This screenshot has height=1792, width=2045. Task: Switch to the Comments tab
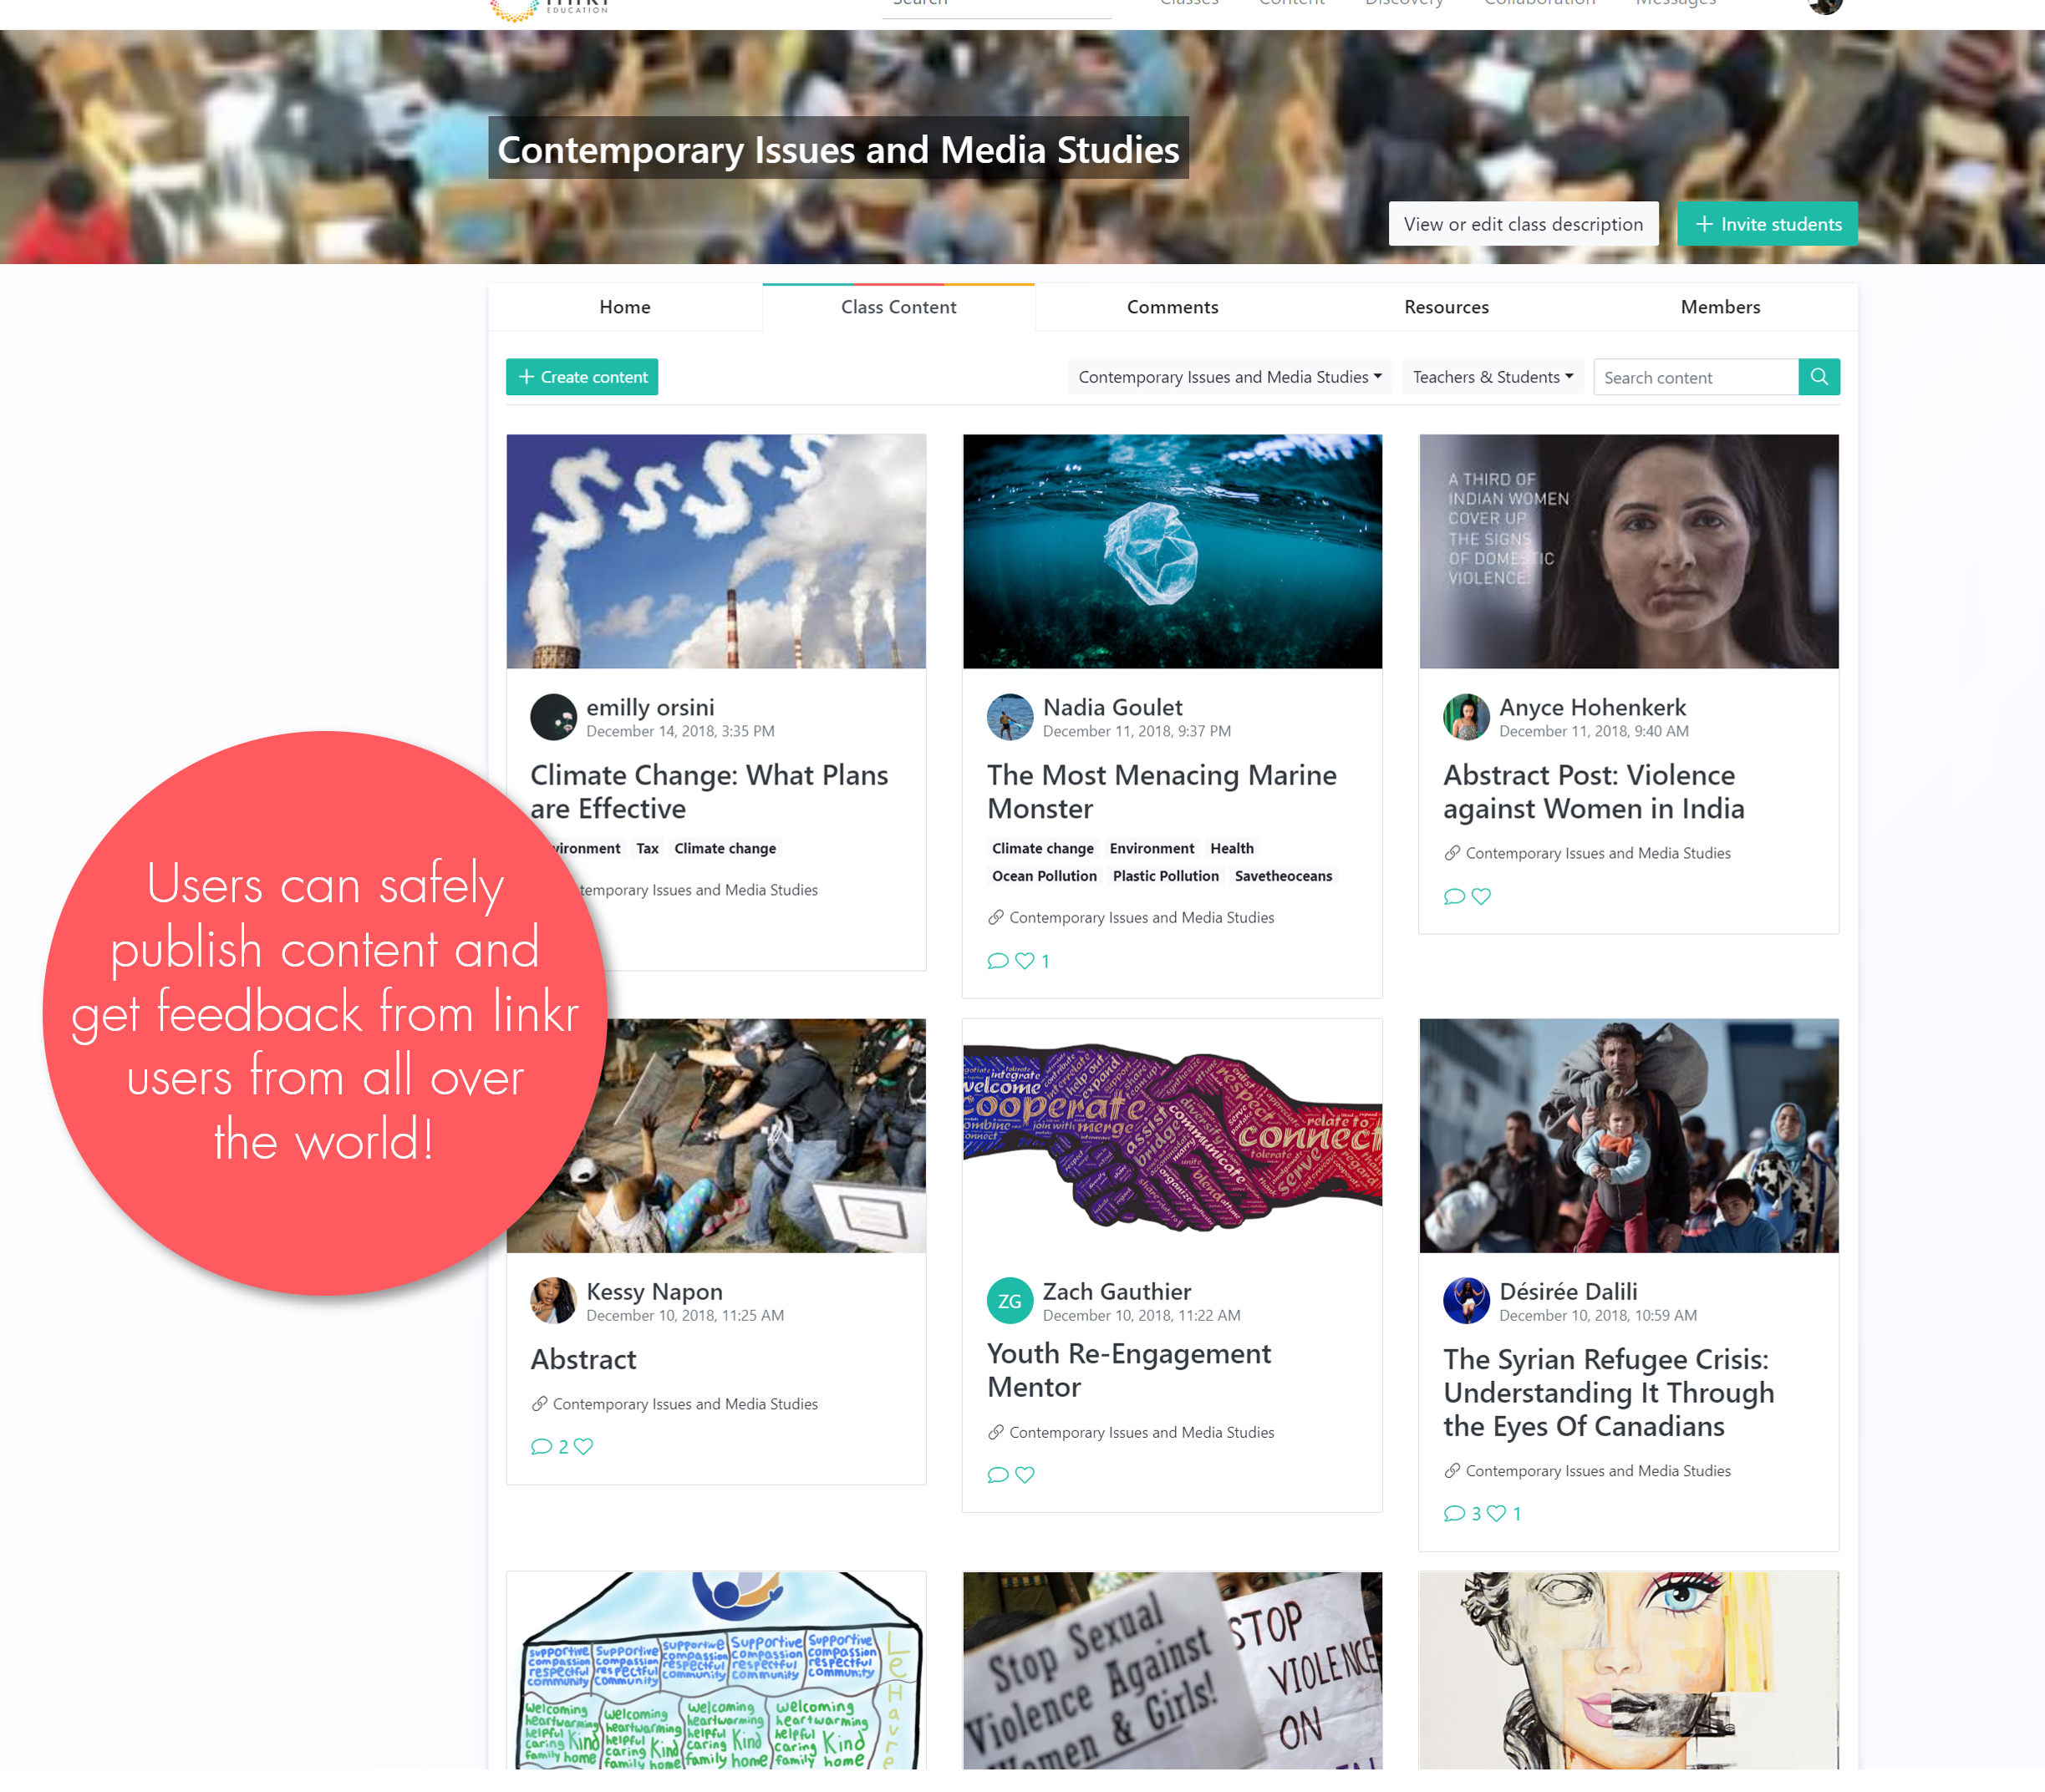1173,307
